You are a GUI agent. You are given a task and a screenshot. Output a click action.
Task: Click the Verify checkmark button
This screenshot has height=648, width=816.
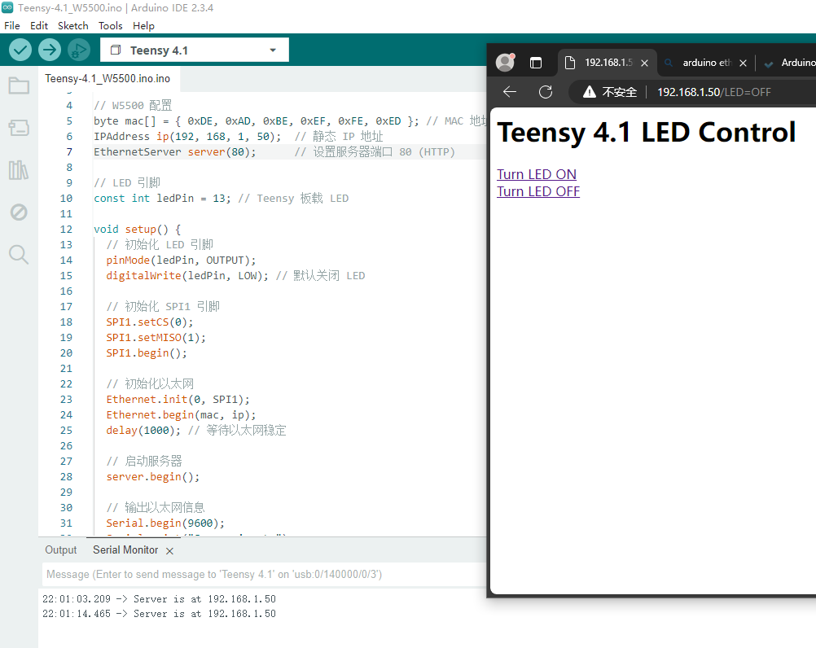[x=20, y=50]
